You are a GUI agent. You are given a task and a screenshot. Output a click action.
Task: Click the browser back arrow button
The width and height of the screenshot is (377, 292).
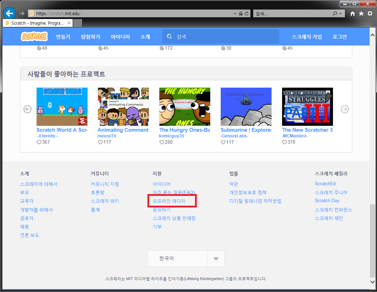point(10,13)
